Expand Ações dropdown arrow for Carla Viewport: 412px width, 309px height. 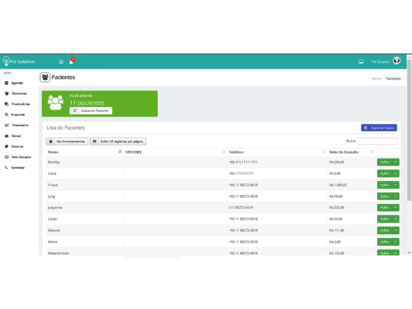point(396,174)
